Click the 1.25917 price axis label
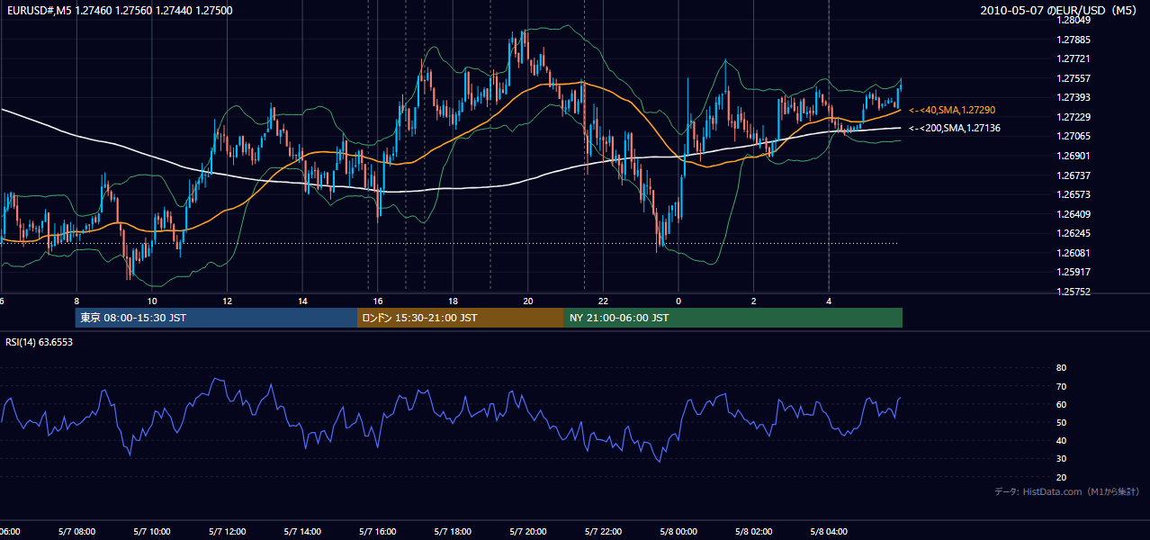This screenshot has width=1150, height=540. point(1073,272)
